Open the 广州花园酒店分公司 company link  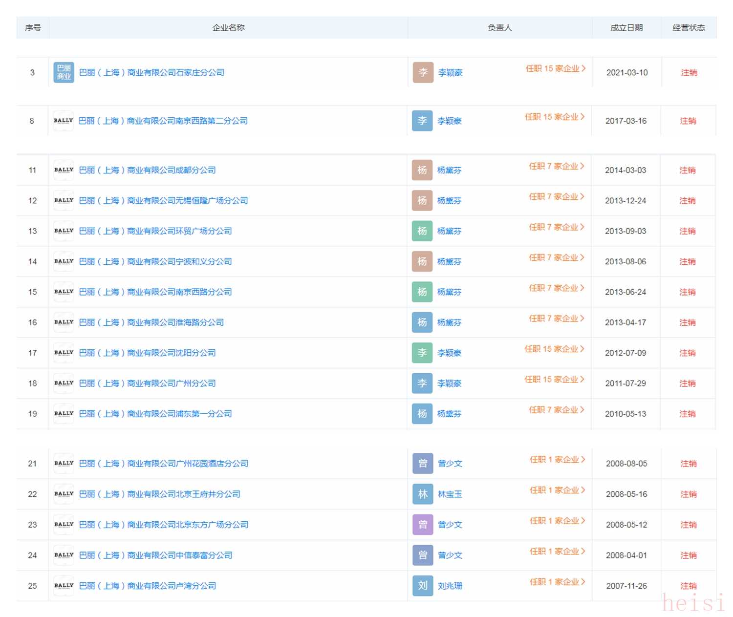point(163,463)
